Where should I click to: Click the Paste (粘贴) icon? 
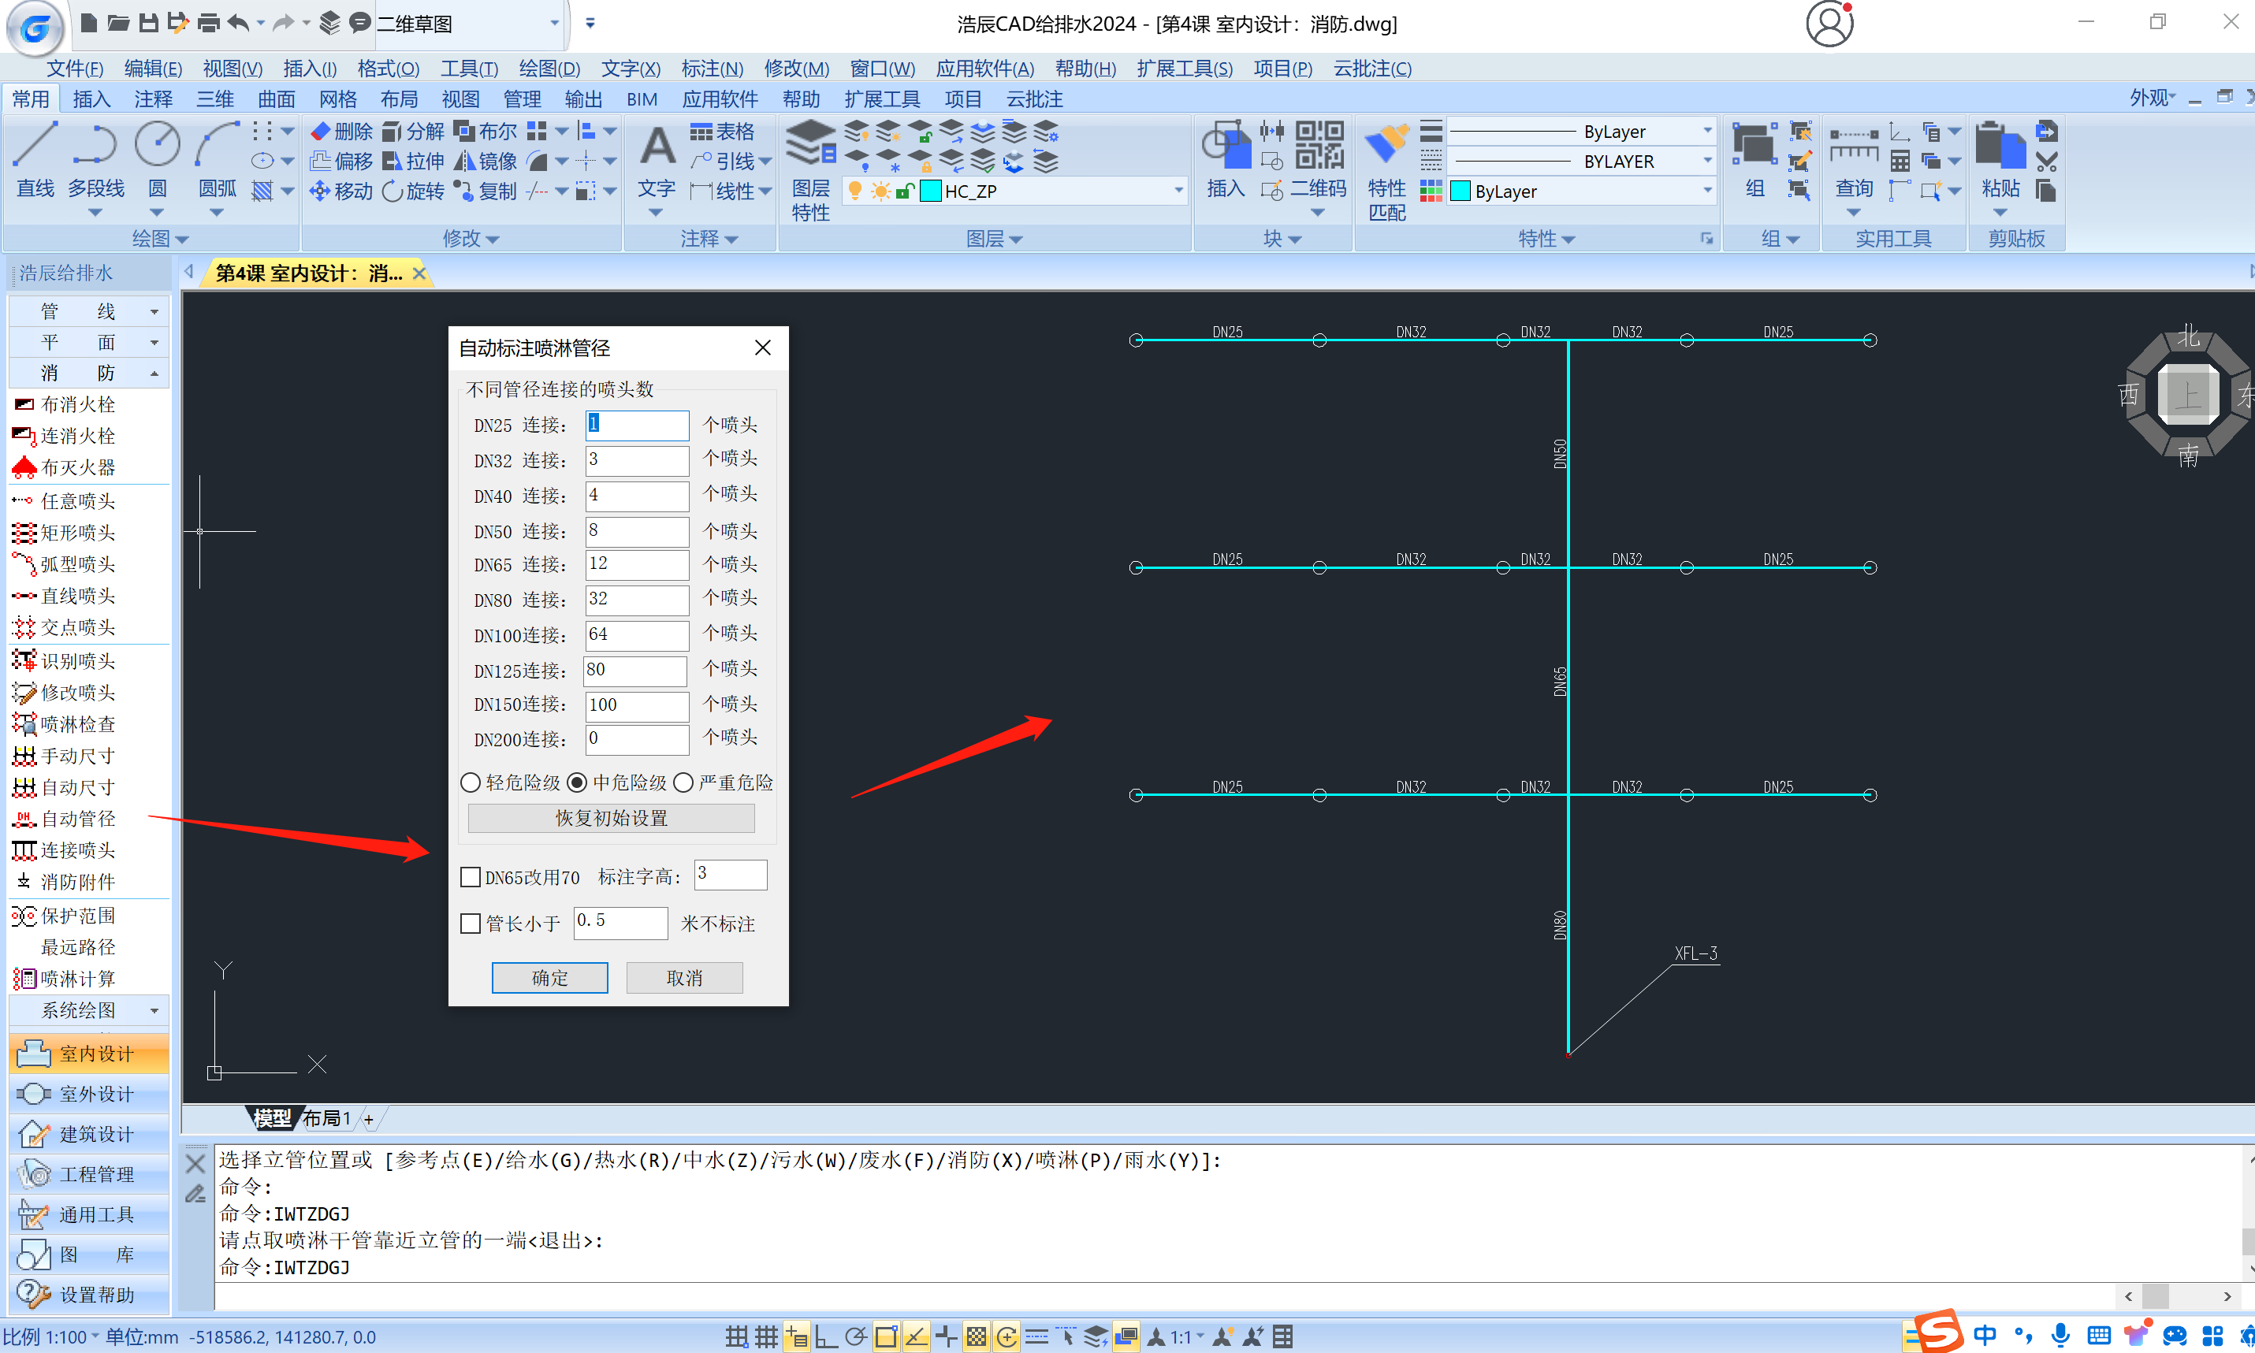[2000, 147]
